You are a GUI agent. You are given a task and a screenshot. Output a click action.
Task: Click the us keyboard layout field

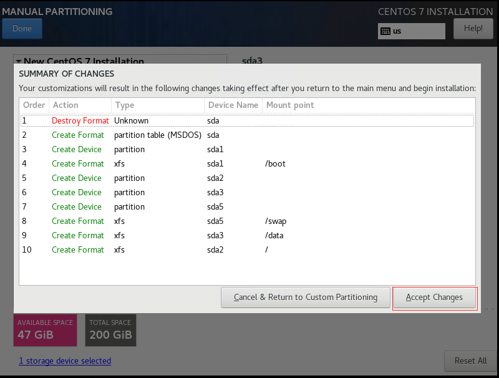click(412, 31)
